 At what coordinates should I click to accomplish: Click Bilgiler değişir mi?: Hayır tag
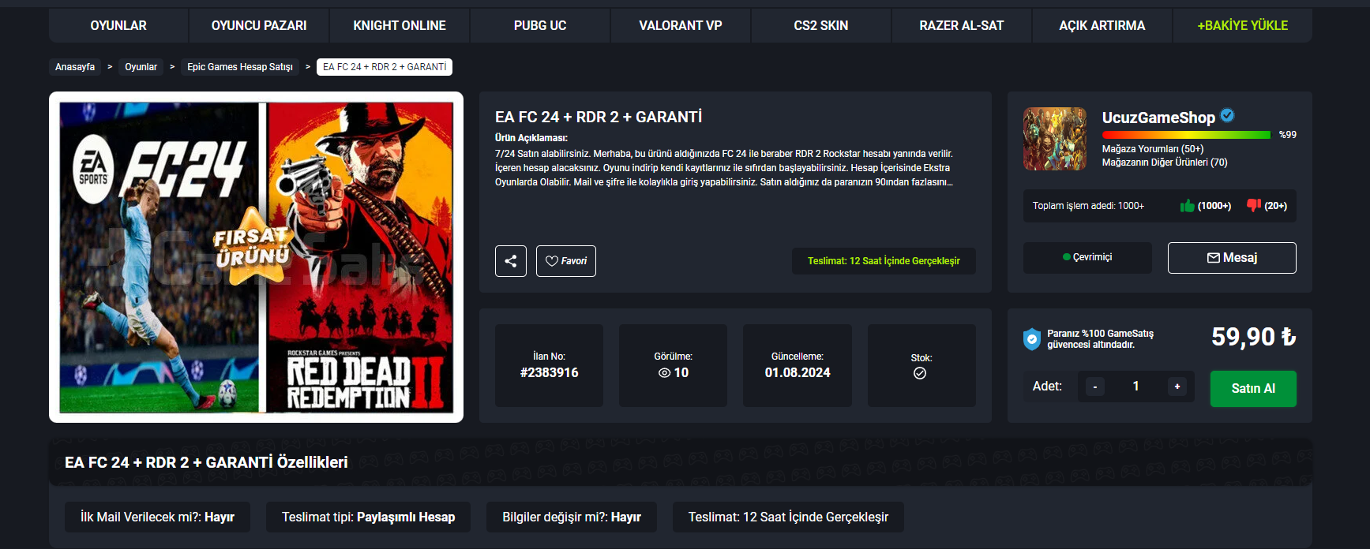572,517
